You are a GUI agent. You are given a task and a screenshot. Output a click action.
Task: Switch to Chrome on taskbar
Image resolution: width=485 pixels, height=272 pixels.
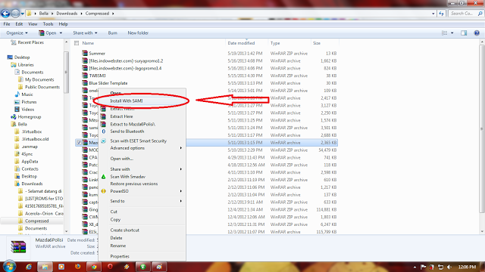coord(94,267)
